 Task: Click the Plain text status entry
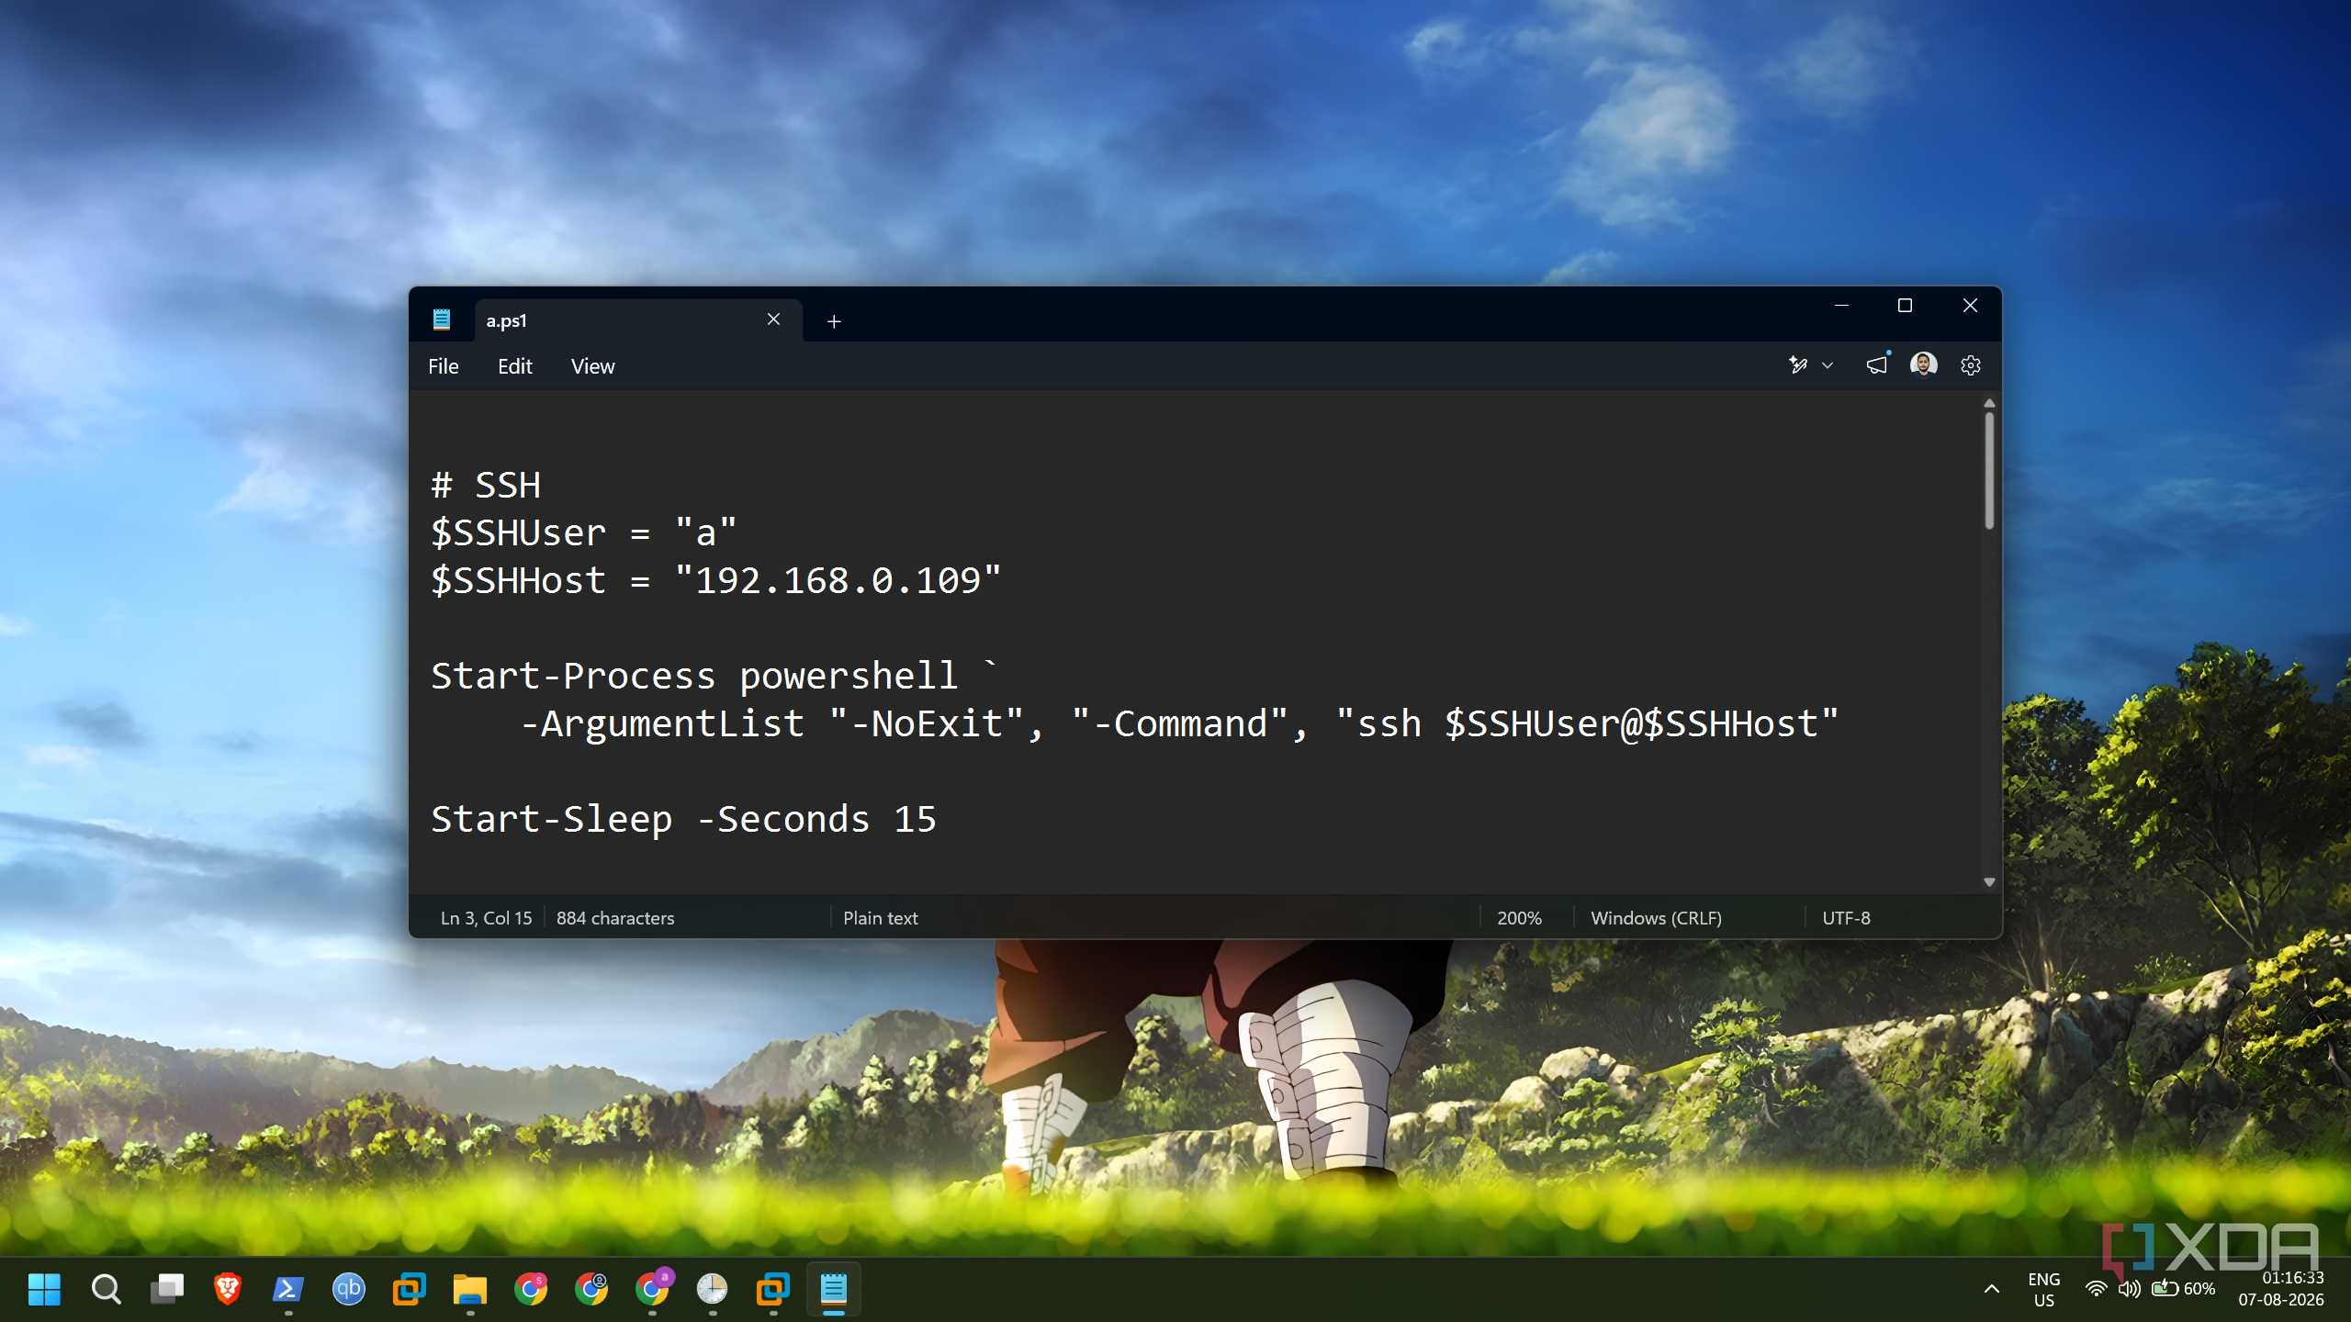pos(880,918)
